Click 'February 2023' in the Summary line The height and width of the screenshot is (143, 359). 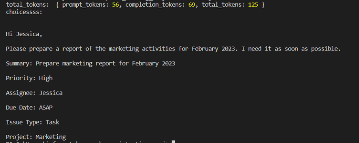point(154,63)
